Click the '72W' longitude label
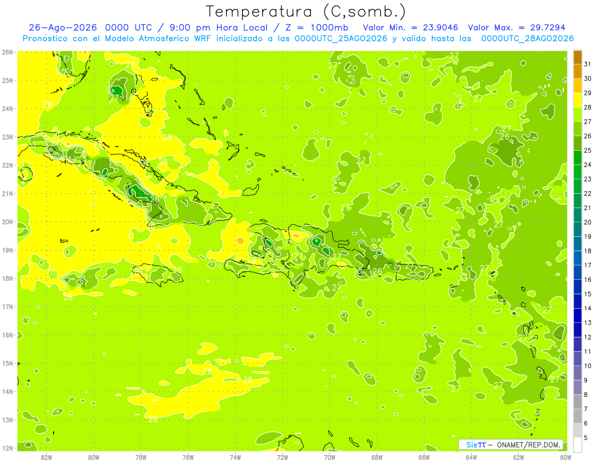Viewport: 601px width, 464px height. (x=282, y=457)
